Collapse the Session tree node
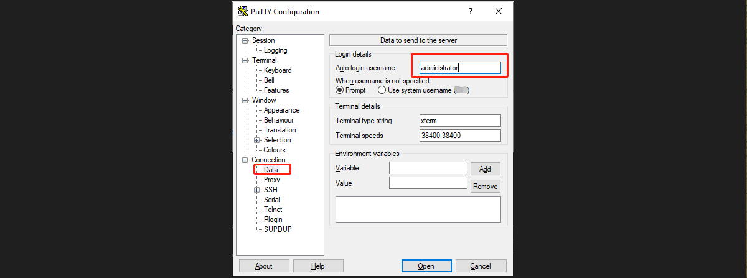 tap(245, 40)
